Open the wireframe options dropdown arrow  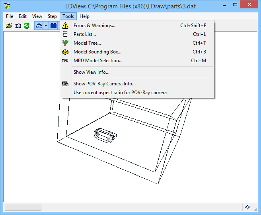click(x=46, y=26)
